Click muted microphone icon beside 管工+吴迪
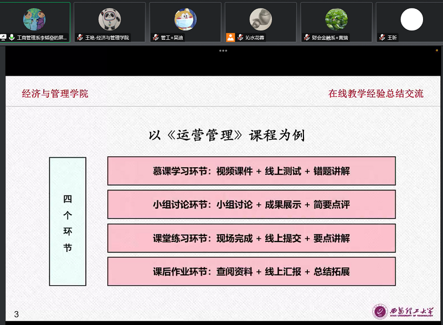Screen dimensions: 443x325 tap(156, 38)
